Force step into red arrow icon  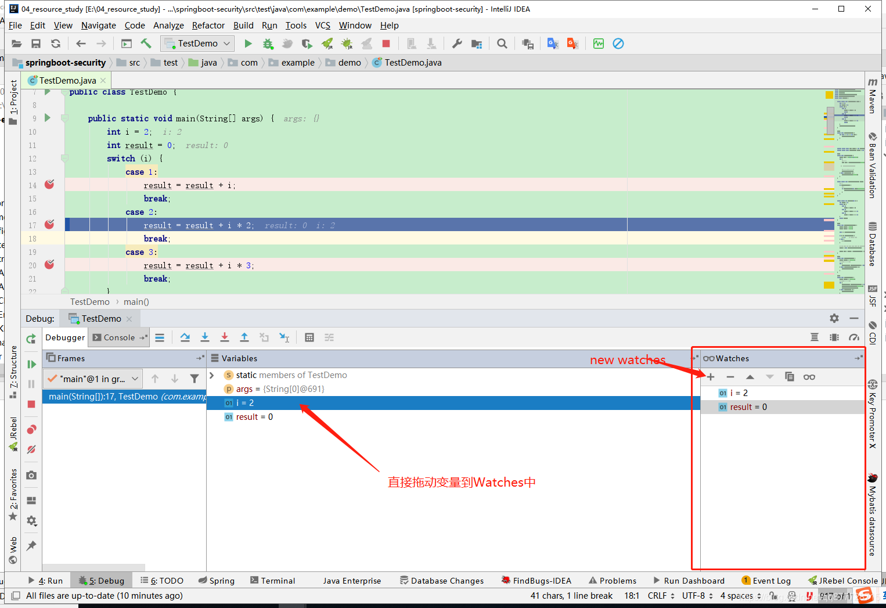pyautogui.click(x=225, y=337)
